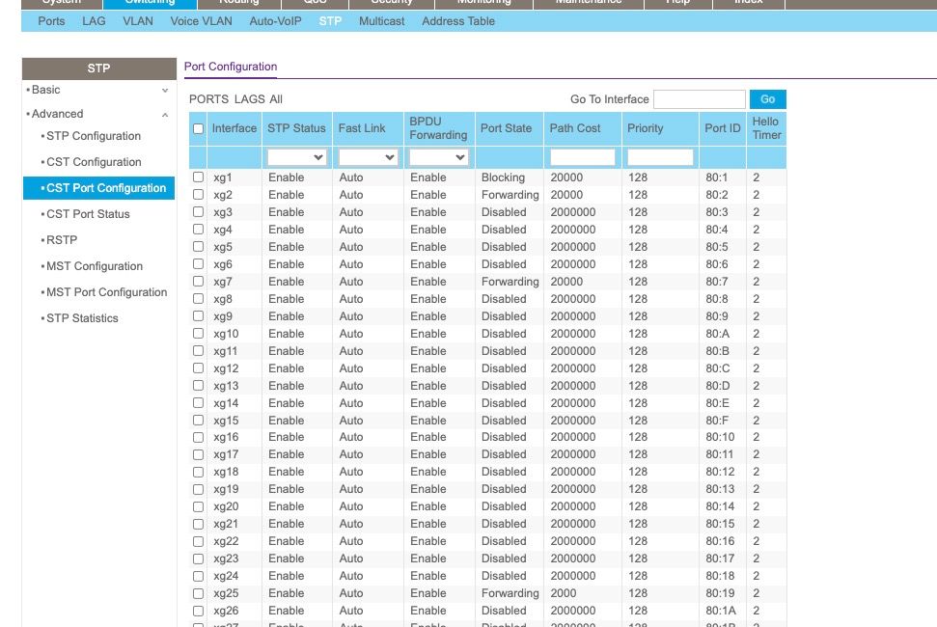
Task: Open the STP Status filter dropdown
Action: pyautogui.click(x=296, y=157)
